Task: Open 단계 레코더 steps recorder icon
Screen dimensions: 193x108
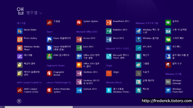Action: [138, 82]
